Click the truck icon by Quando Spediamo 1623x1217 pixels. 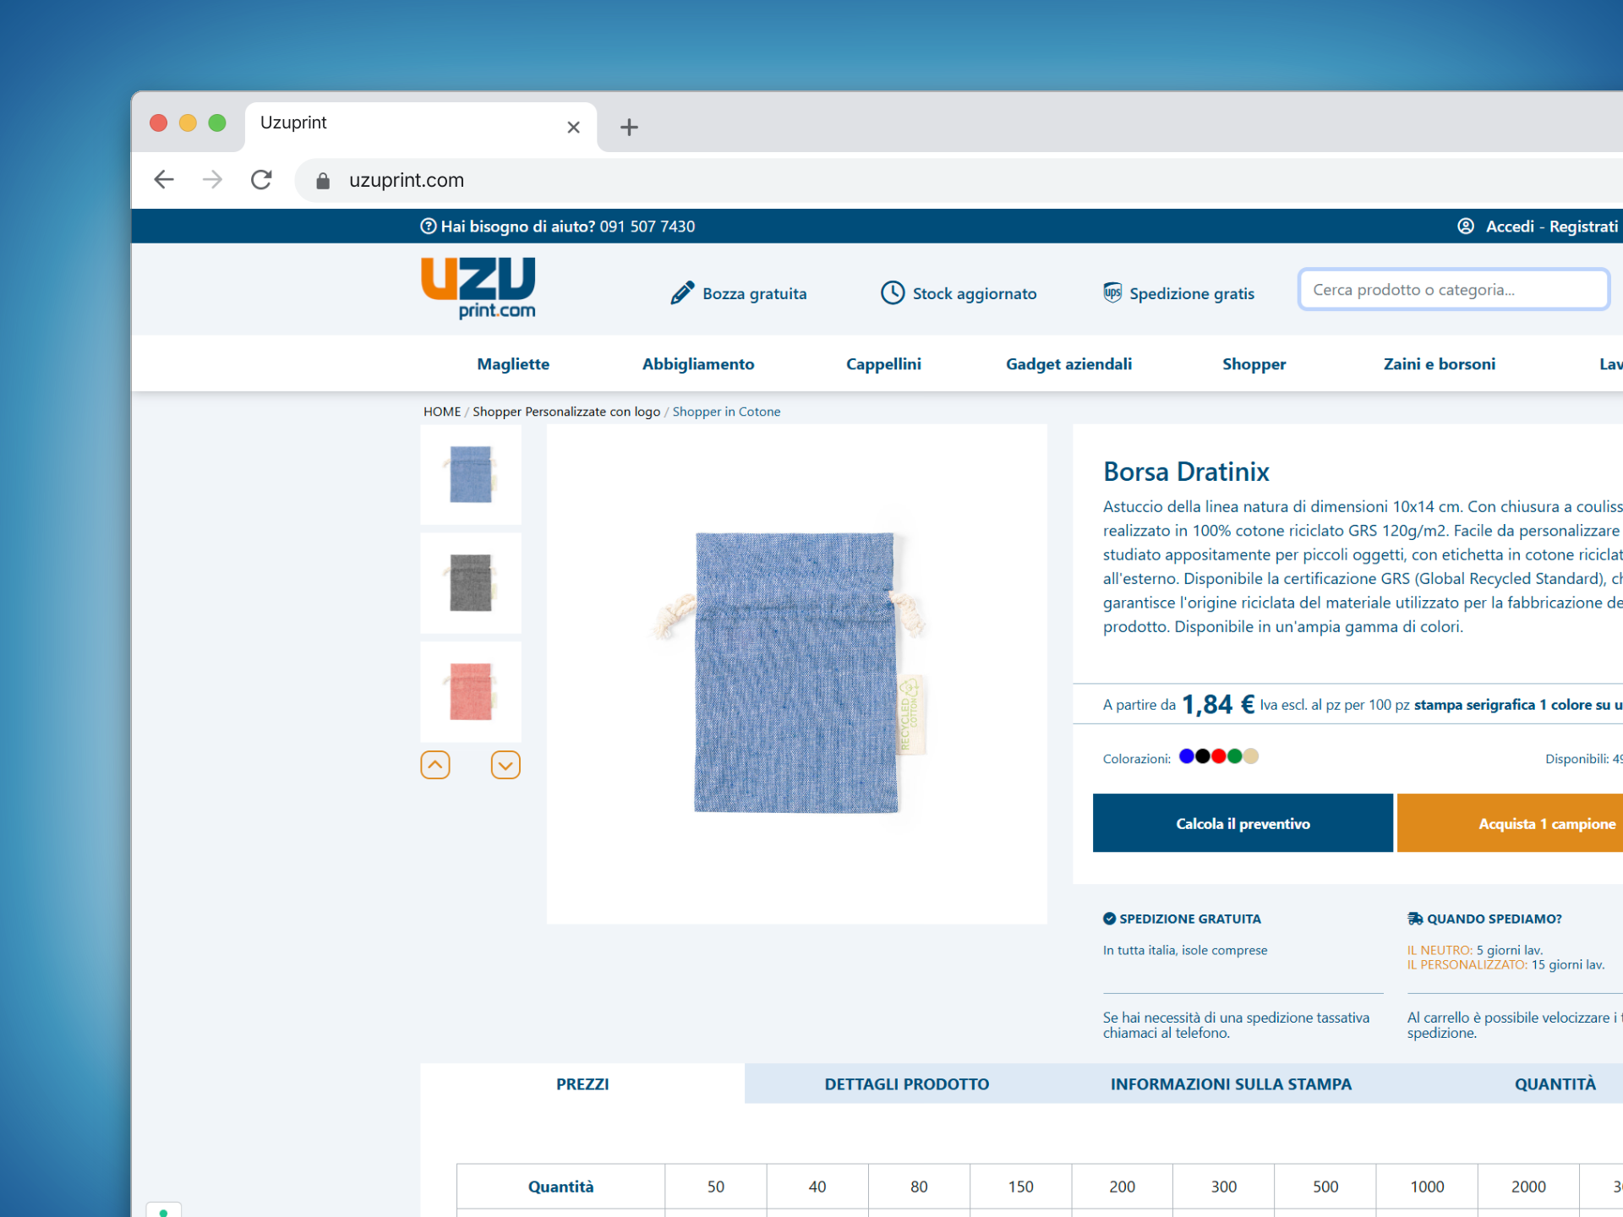coord(1414,919)
